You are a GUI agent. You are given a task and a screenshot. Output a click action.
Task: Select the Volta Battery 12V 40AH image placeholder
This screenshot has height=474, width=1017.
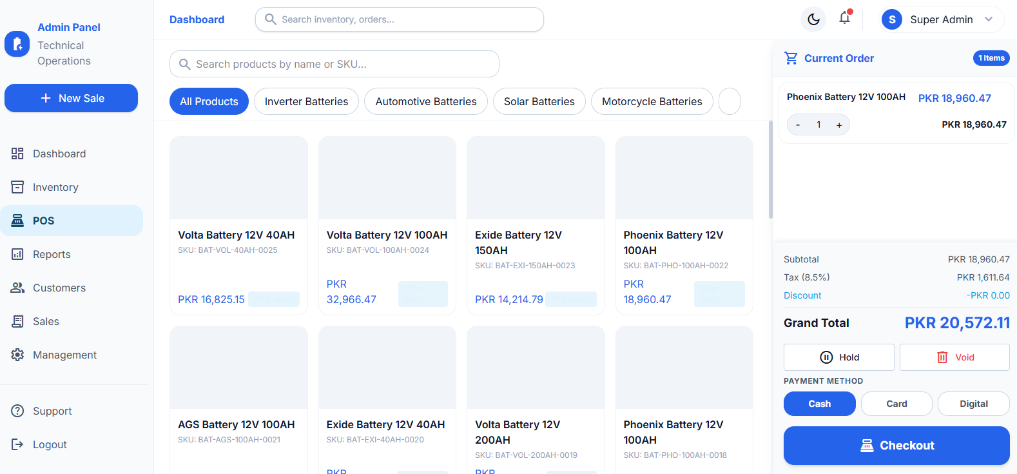click(238, 177)
